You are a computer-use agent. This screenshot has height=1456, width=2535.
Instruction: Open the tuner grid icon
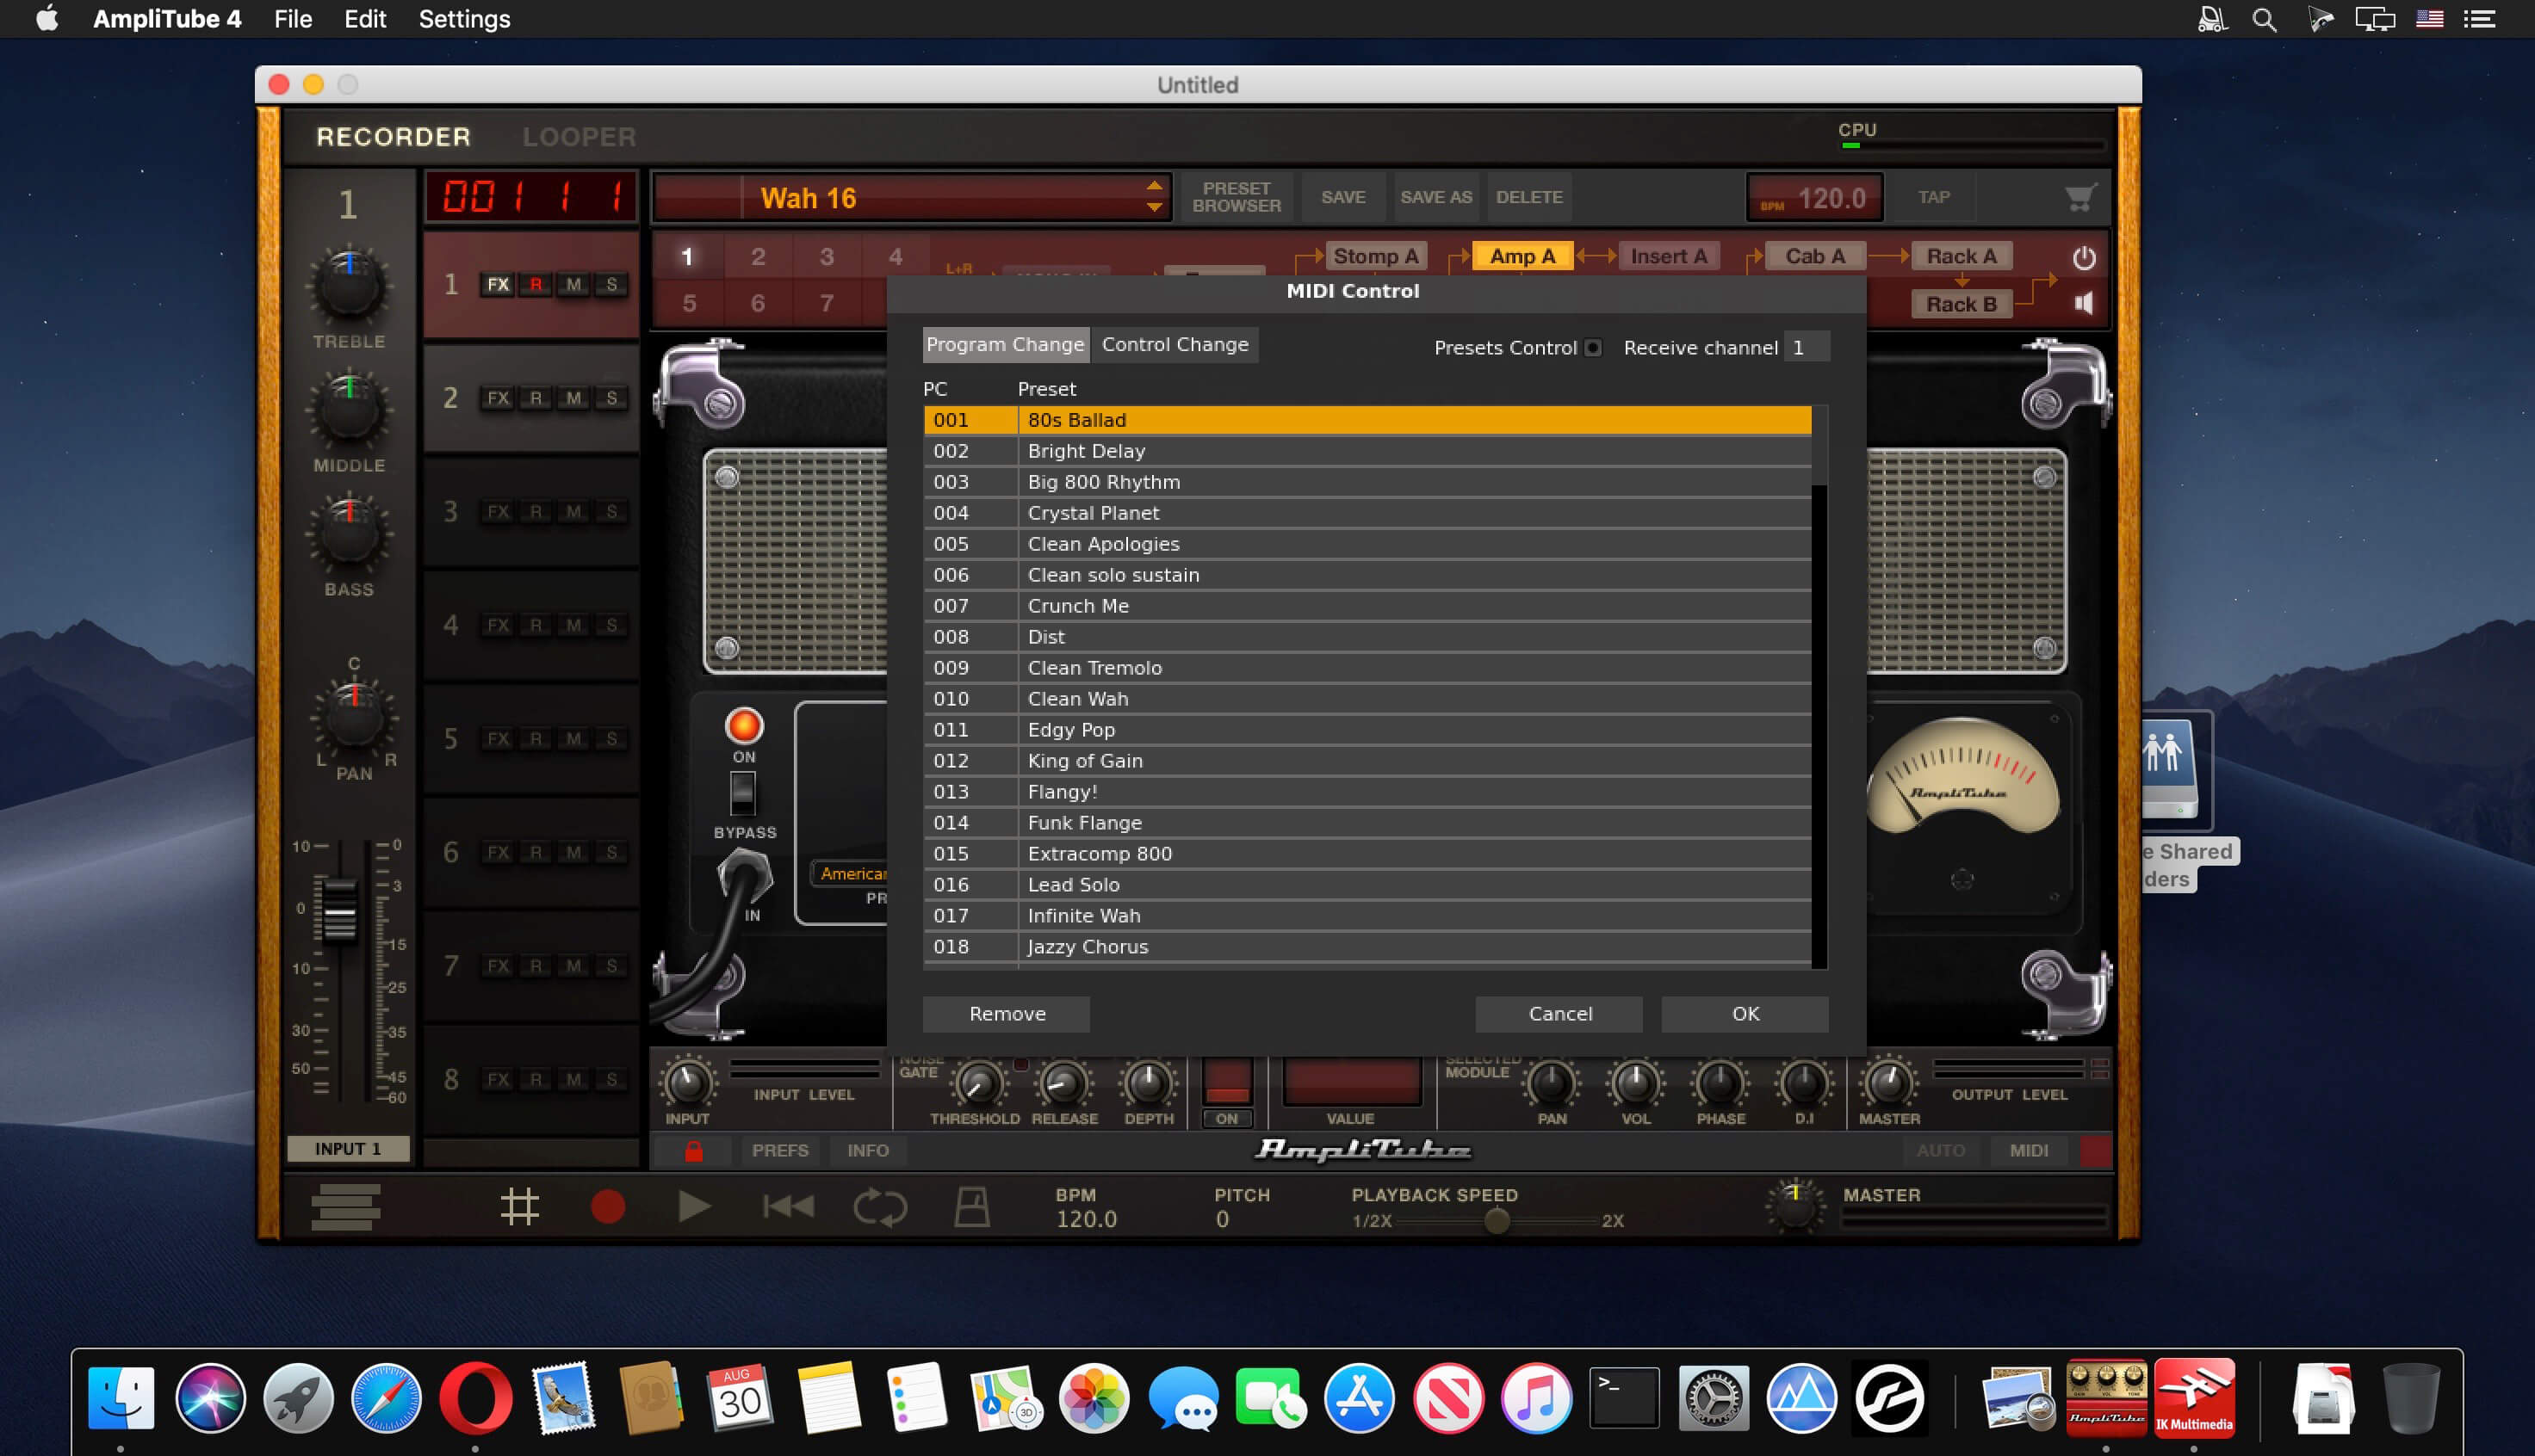[x=519, y=1206]
